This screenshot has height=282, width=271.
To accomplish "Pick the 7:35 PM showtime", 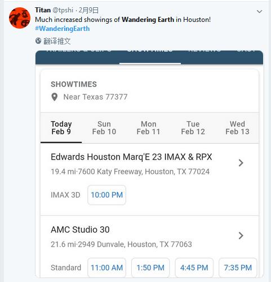I will point(238,267).
